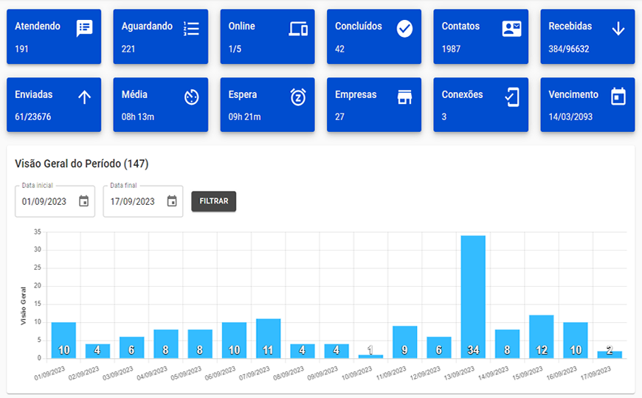Click the calendar icon on Vencimento card
This screenshot has height=398, width=642.
click(x=618, y=97)
